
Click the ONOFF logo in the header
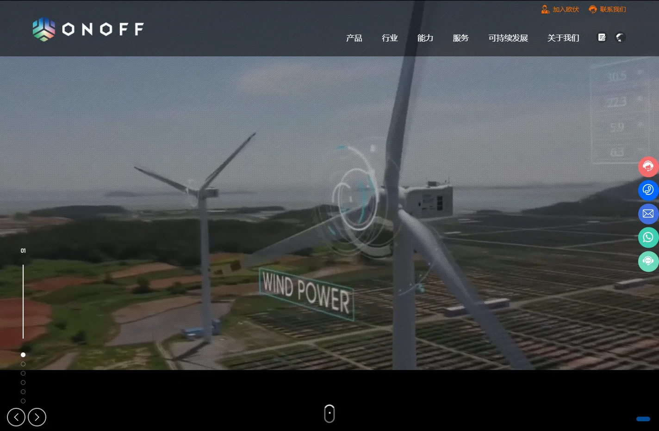click(x=88, y=29)
